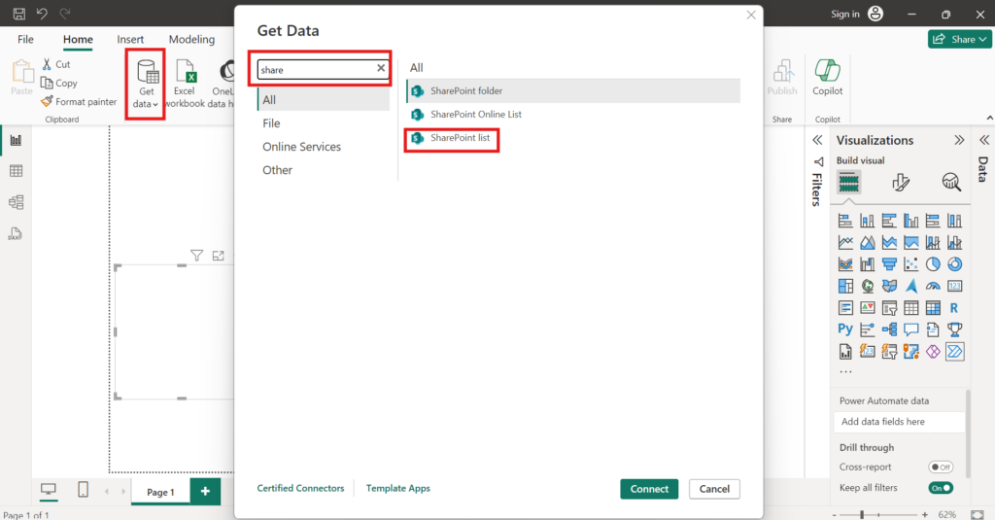Select the Azure map arrow visualization
Image resolution: width=995 pixels, height=520 pixels.
pyautogui.click(x=911, y=287)
